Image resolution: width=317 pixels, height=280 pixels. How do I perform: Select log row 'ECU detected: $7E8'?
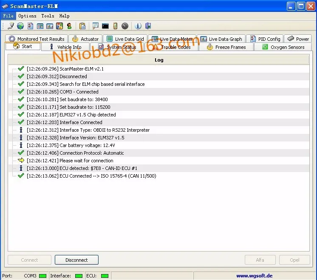tap(159, 168)
